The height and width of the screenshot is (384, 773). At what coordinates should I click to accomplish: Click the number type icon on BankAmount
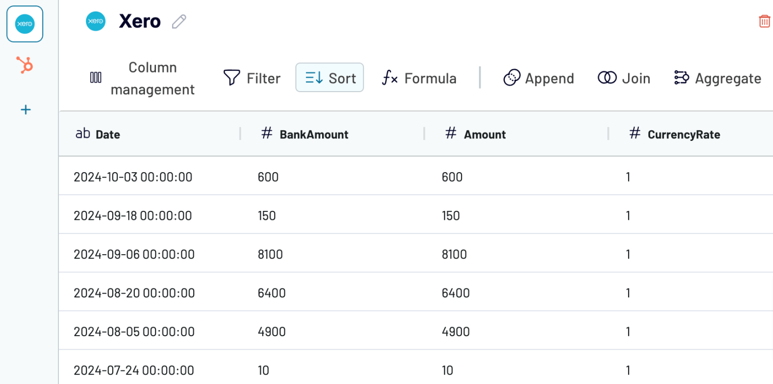pos(266,133)
